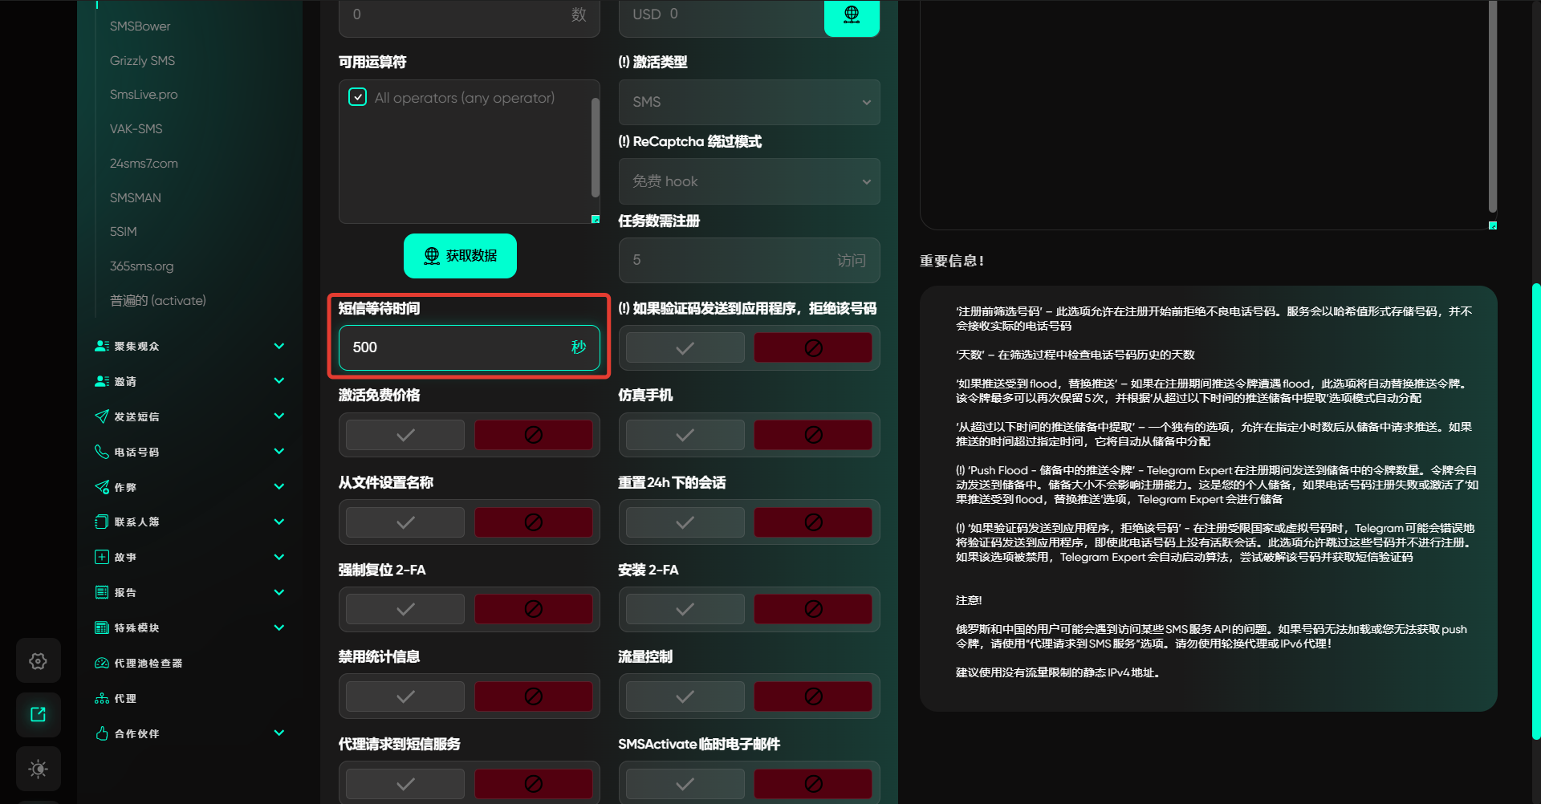Enable 仿真手机 with the checkmark toggle
Image resolution: width=1541 pixels, height=804 pixels.
(685, 435)
